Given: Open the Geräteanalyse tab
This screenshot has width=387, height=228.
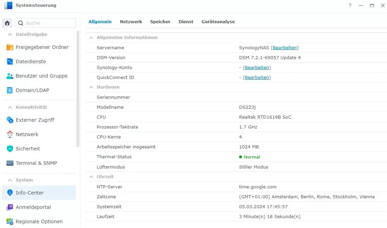Looking at the screenshot, I should pyautogui.click(x=218, y=22).
